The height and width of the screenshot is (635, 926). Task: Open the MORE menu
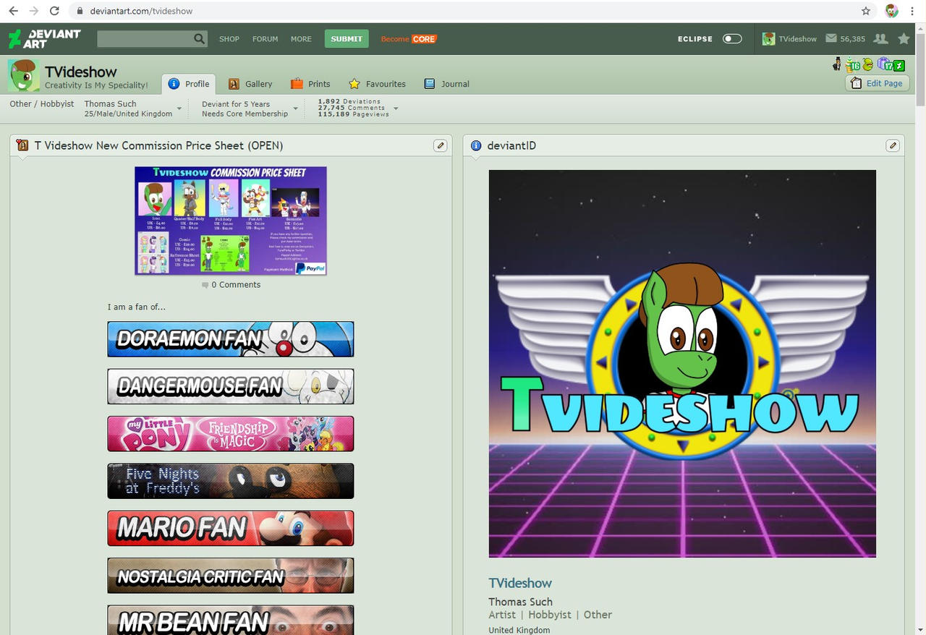point(301,39)
